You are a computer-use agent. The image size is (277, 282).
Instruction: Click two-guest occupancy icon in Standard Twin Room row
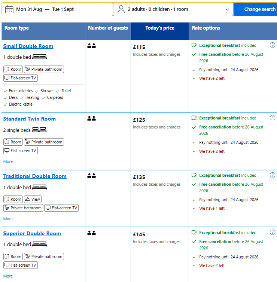coord(91,118)
